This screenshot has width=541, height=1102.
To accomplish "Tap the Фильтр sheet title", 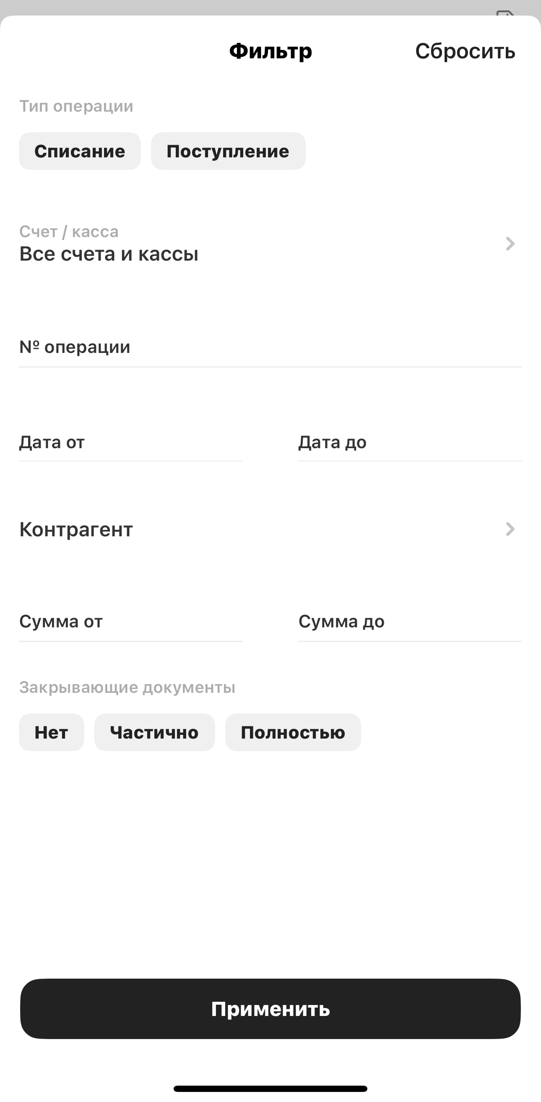I will [270, 51].
